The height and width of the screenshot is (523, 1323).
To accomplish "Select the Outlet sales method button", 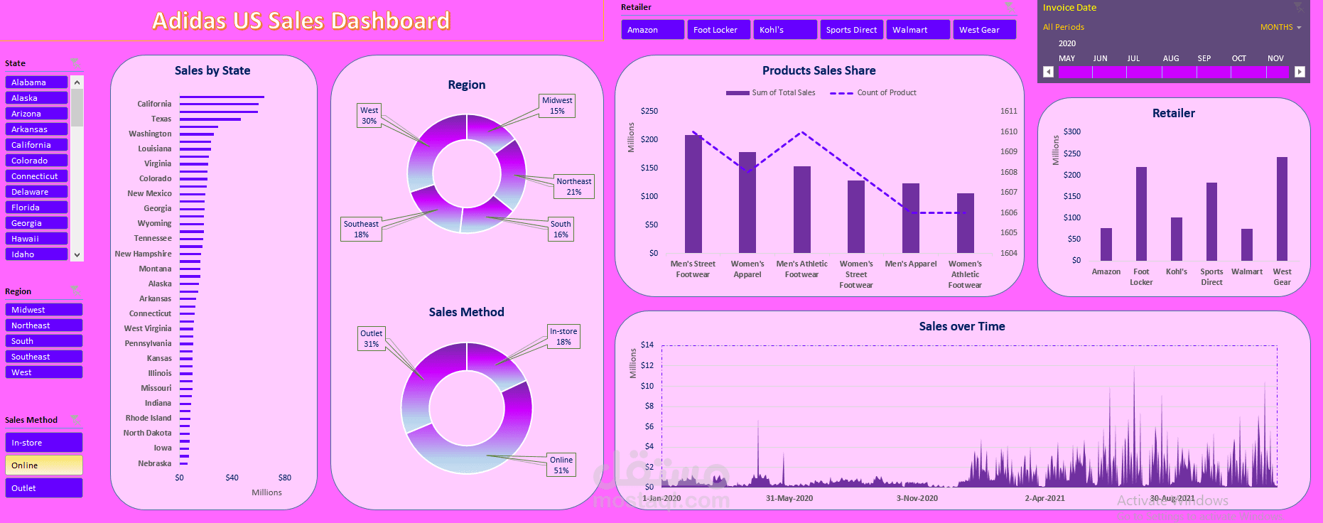I will click(44, 488).
